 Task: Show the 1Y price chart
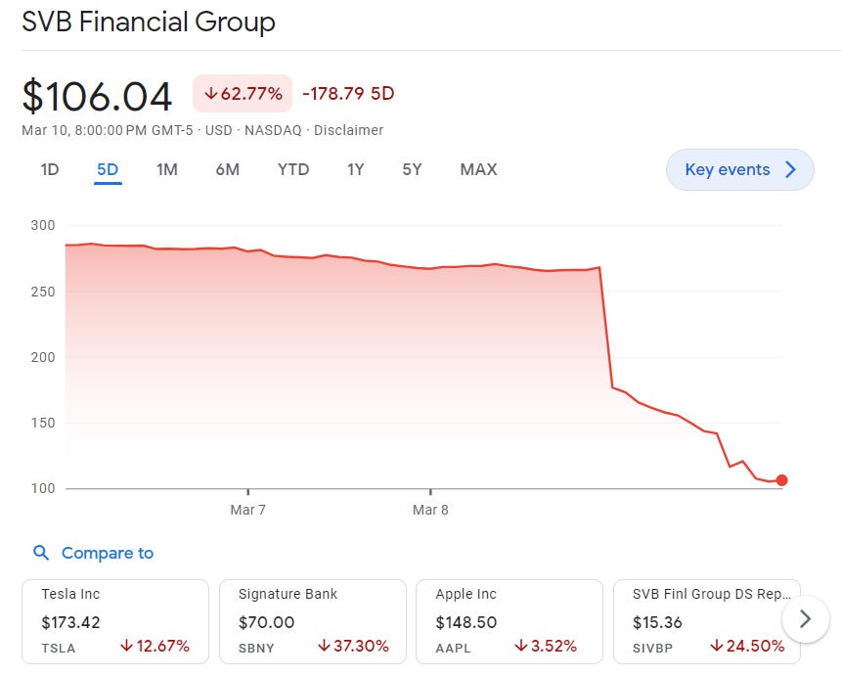(x=356, y=169)
